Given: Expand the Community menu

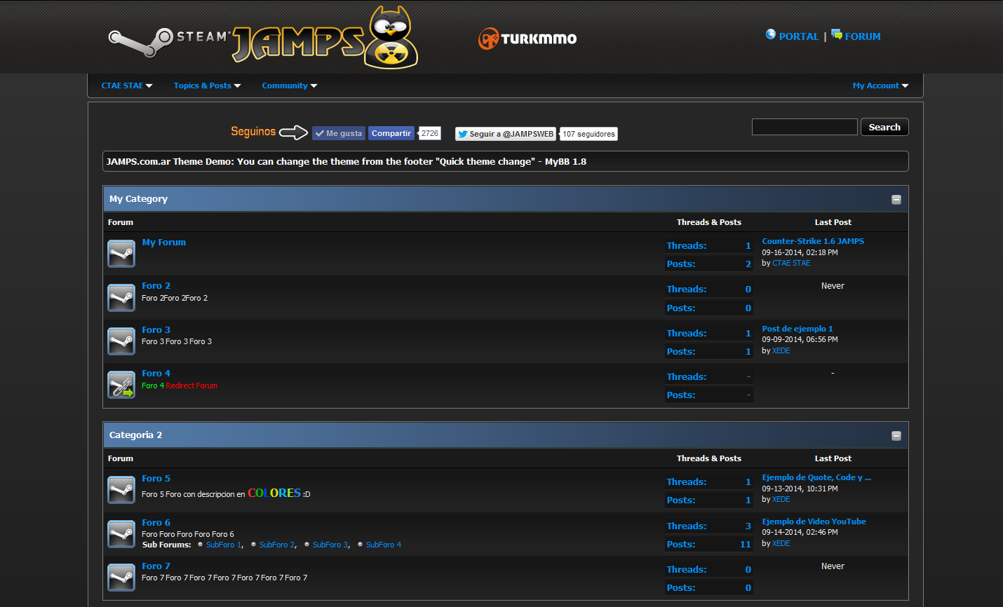Looking at the screenshot, I should coord(289,86).
